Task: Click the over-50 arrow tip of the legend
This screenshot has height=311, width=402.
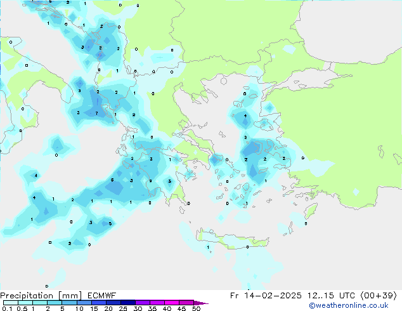Action: pyautogui.click(x=201, y=303)
